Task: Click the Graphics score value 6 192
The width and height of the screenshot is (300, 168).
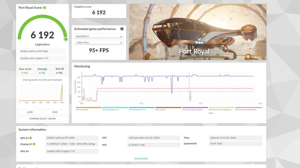Action: point(99,12)
